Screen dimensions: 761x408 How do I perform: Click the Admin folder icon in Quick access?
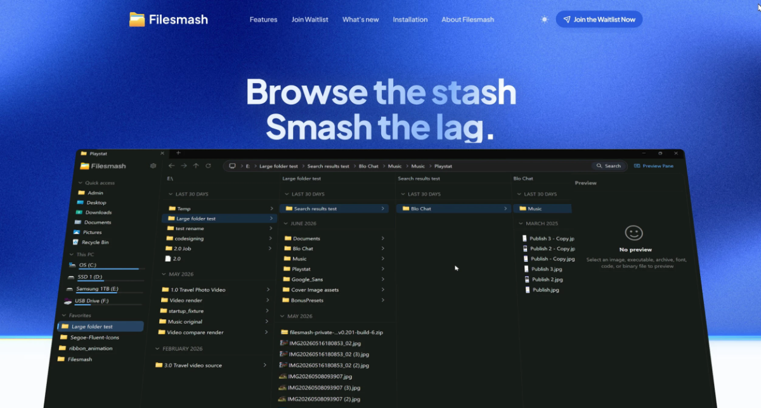click(81, 193)
